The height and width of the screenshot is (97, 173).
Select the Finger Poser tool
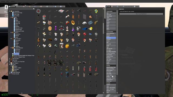[111, 75]
